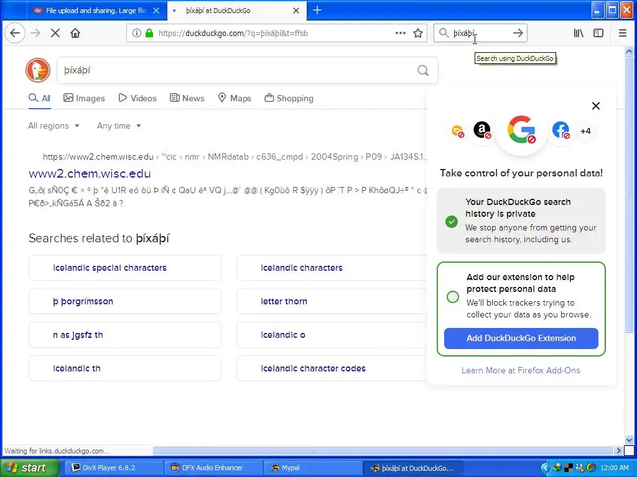
Task: Click the +4 more trackers badge
Action: pos(585,131)
